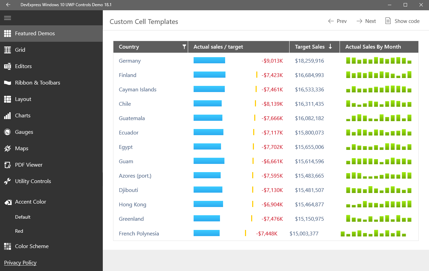
Task: Click the Ribbon & Toolbars icon
Action: pos(8,83)
